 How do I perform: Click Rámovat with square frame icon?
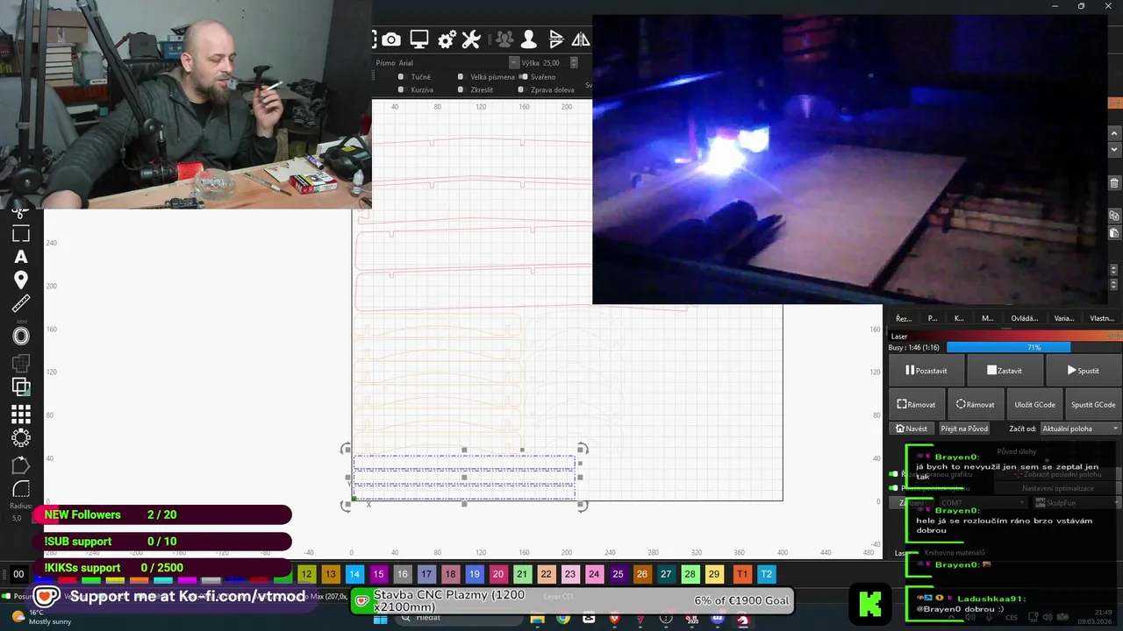916,404
